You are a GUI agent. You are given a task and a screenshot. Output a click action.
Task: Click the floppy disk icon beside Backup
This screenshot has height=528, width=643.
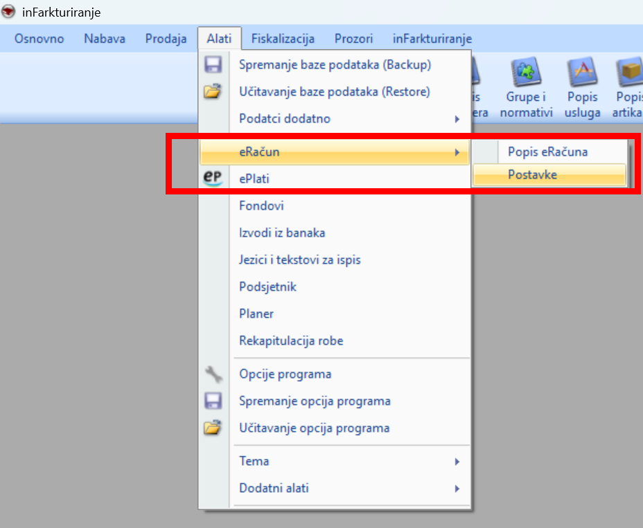(213, 65)
